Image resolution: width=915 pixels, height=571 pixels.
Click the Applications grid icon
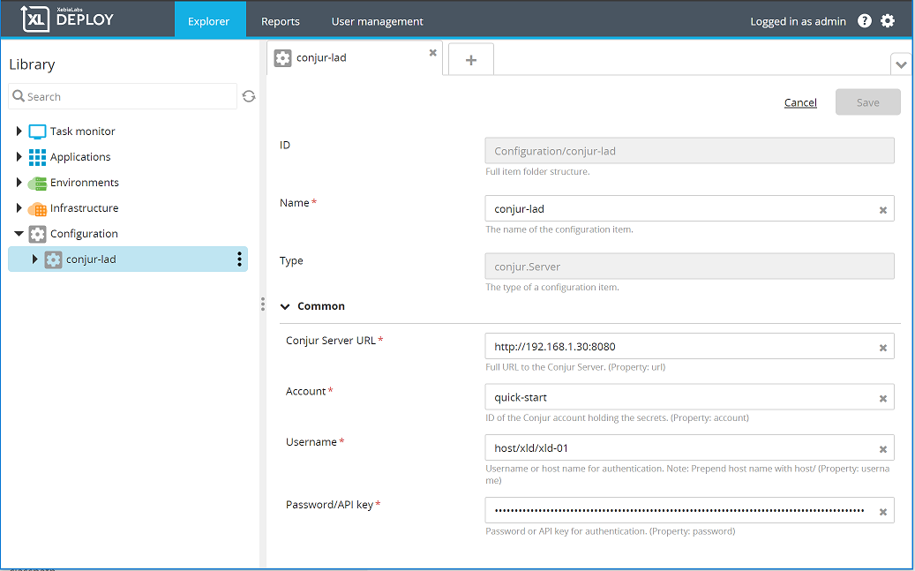37,157
